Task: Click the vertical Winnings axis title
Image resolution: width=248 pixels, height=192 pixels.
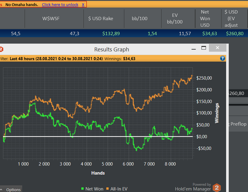Action: (217, 113)
